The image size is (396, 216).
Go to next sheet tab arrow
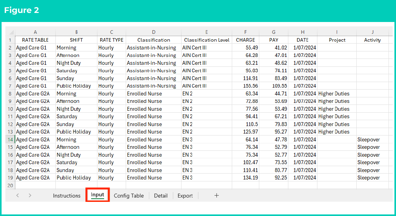tap(30, 195)
